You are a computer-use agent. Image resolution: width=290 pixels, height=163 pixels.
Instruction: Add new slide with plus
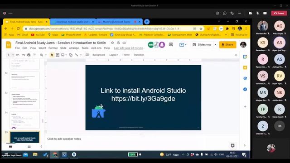9,55
